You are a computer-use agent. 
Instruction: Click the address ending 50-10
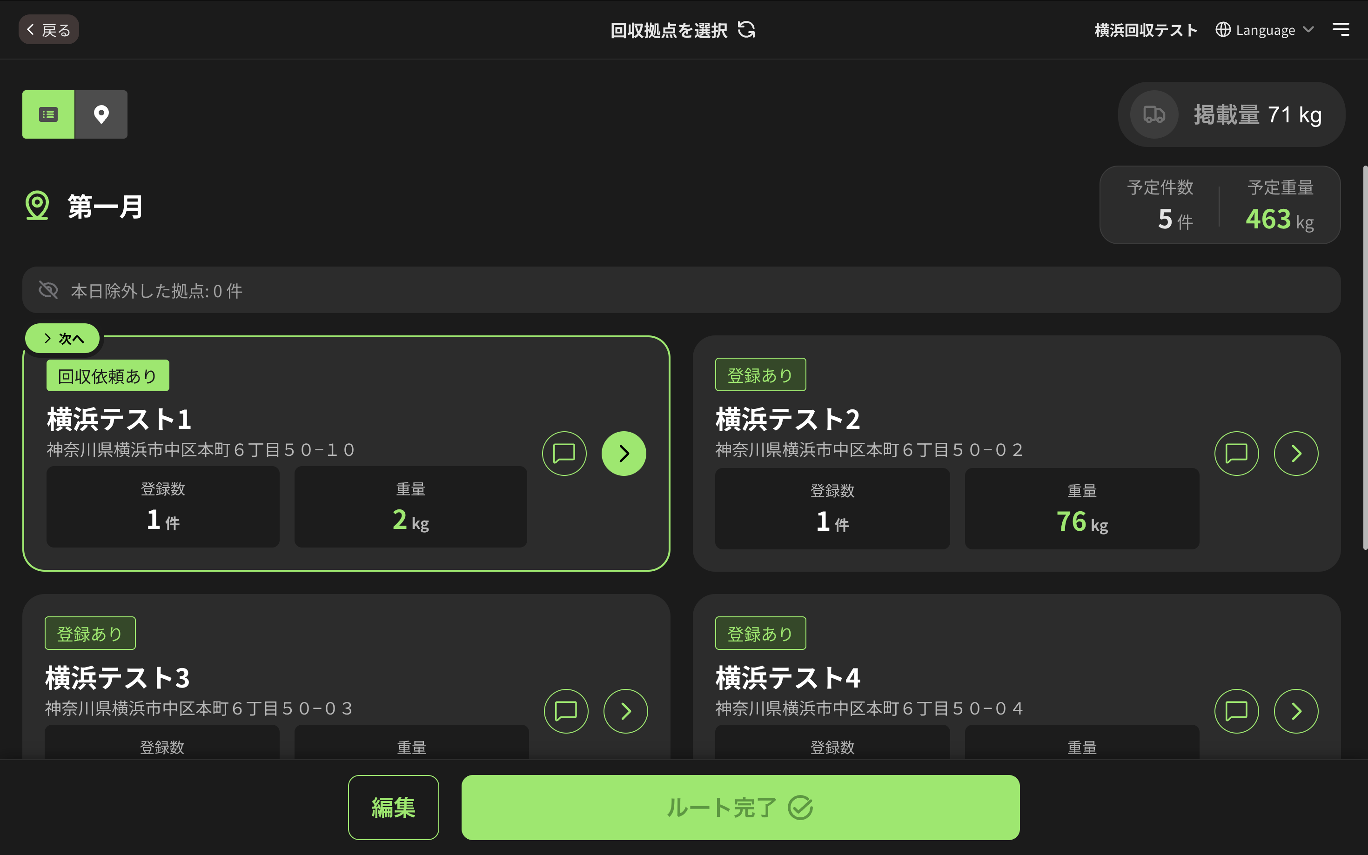[201, 450]
